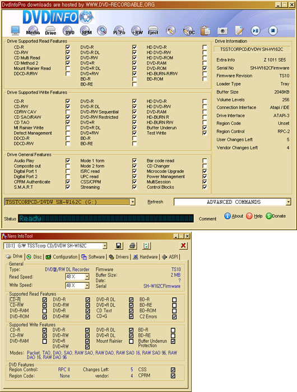Click serial SH-W162CFirmware in Nero InfoTool
297x392 pixels.
161,286
